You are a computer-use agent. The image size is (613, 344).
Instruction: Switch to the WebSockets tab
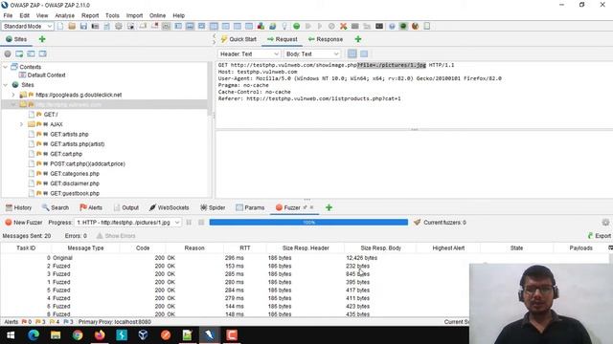coord(170,207)
